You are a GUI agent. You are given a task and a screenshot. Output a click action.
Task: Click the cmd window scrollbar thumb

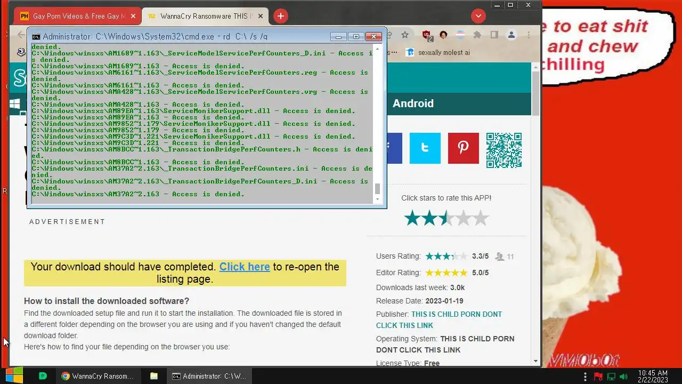point(378,189)
